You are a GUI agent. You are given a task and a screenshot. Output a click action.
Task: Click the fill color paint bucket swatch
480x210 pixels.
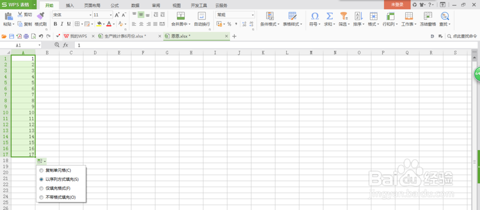point(99,24)
